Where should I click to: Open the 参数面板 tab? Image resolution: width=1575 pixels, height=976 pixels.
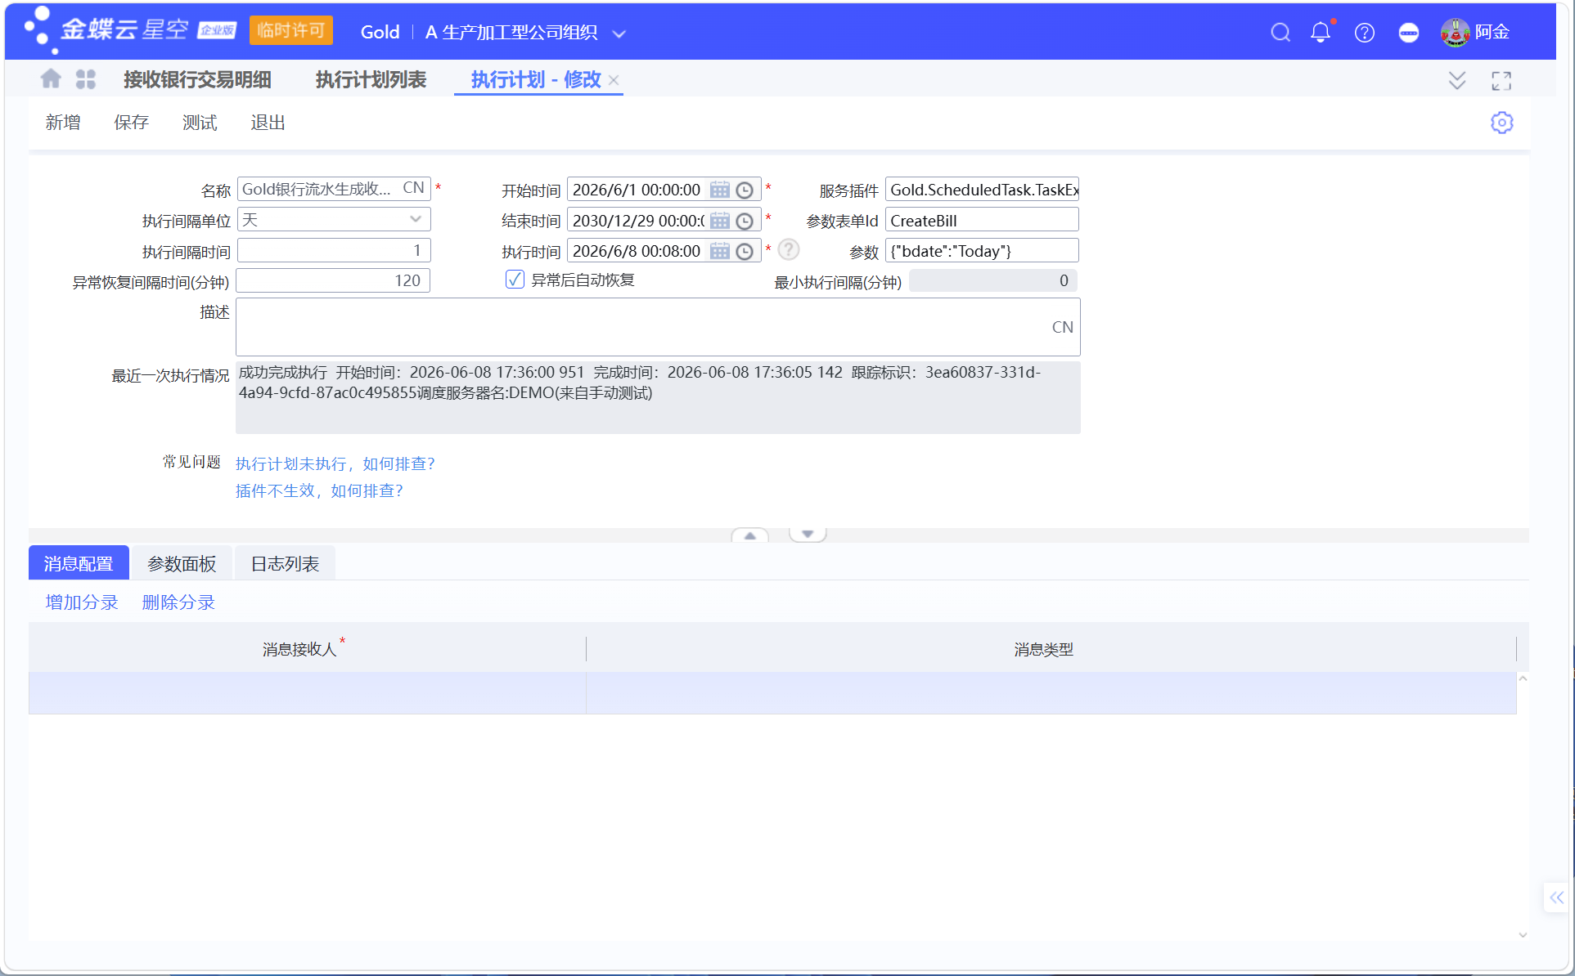point(182,563)
